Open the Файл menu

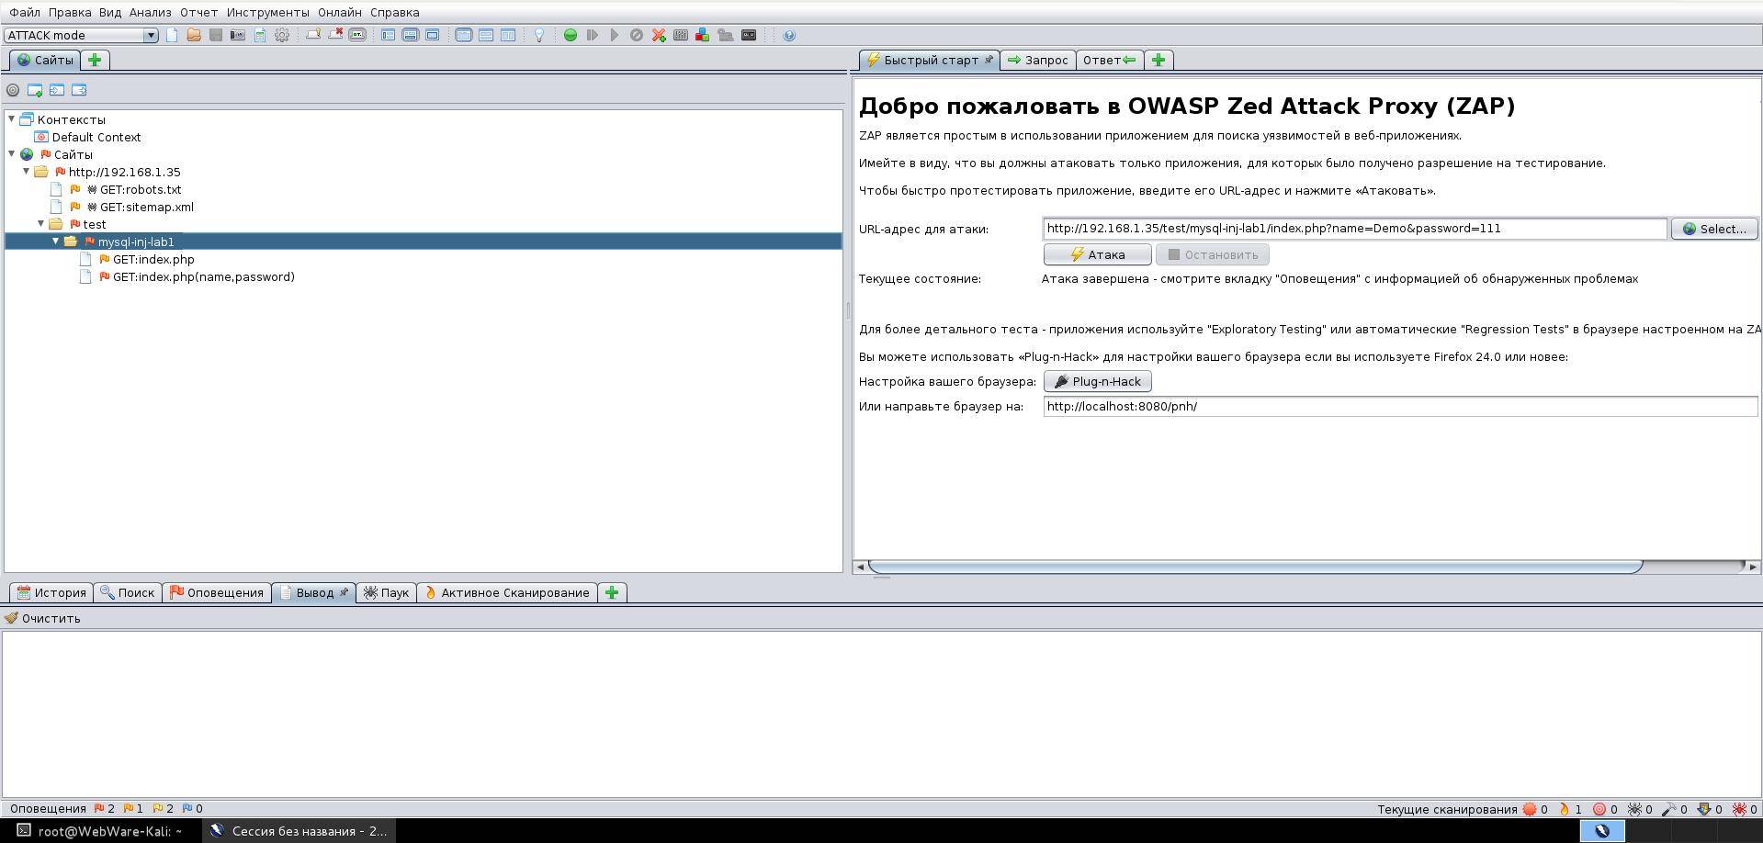[x=25, y=12]
